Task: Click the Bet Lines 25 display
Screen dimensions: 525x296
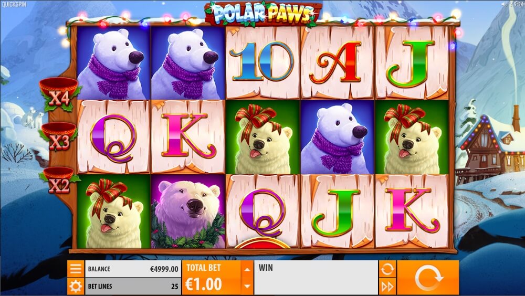Action: (x=133, y=286)
